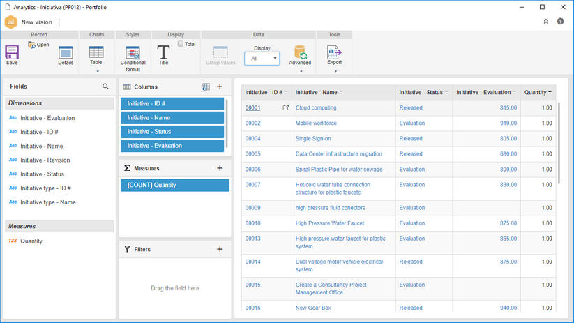Image resolution: width=574 pixels, height=323 pixels.
Task: Select the Table chart icon
Action: point(96,52)
